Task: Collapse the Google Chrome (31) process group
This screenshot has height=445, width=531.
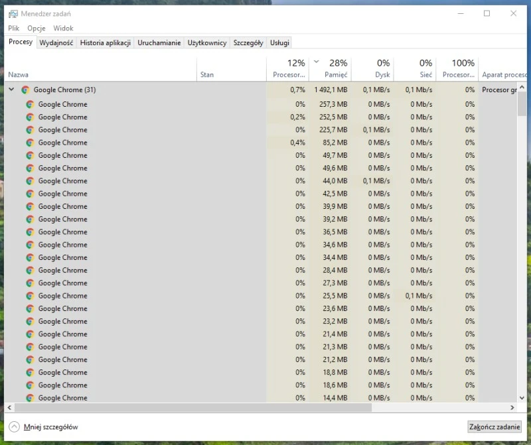Action: (11, 90)
